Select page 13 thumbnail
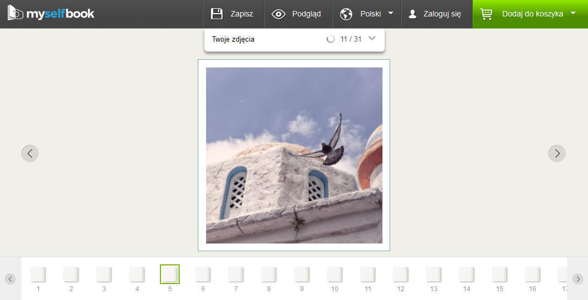The height and width of the screenshot is (300, 588). pos(434,274)
